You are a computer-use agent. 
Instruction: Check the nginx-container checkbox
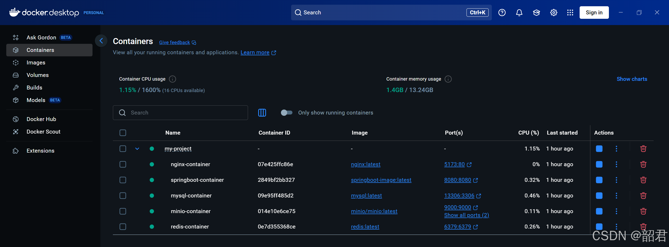click(123, 164)
